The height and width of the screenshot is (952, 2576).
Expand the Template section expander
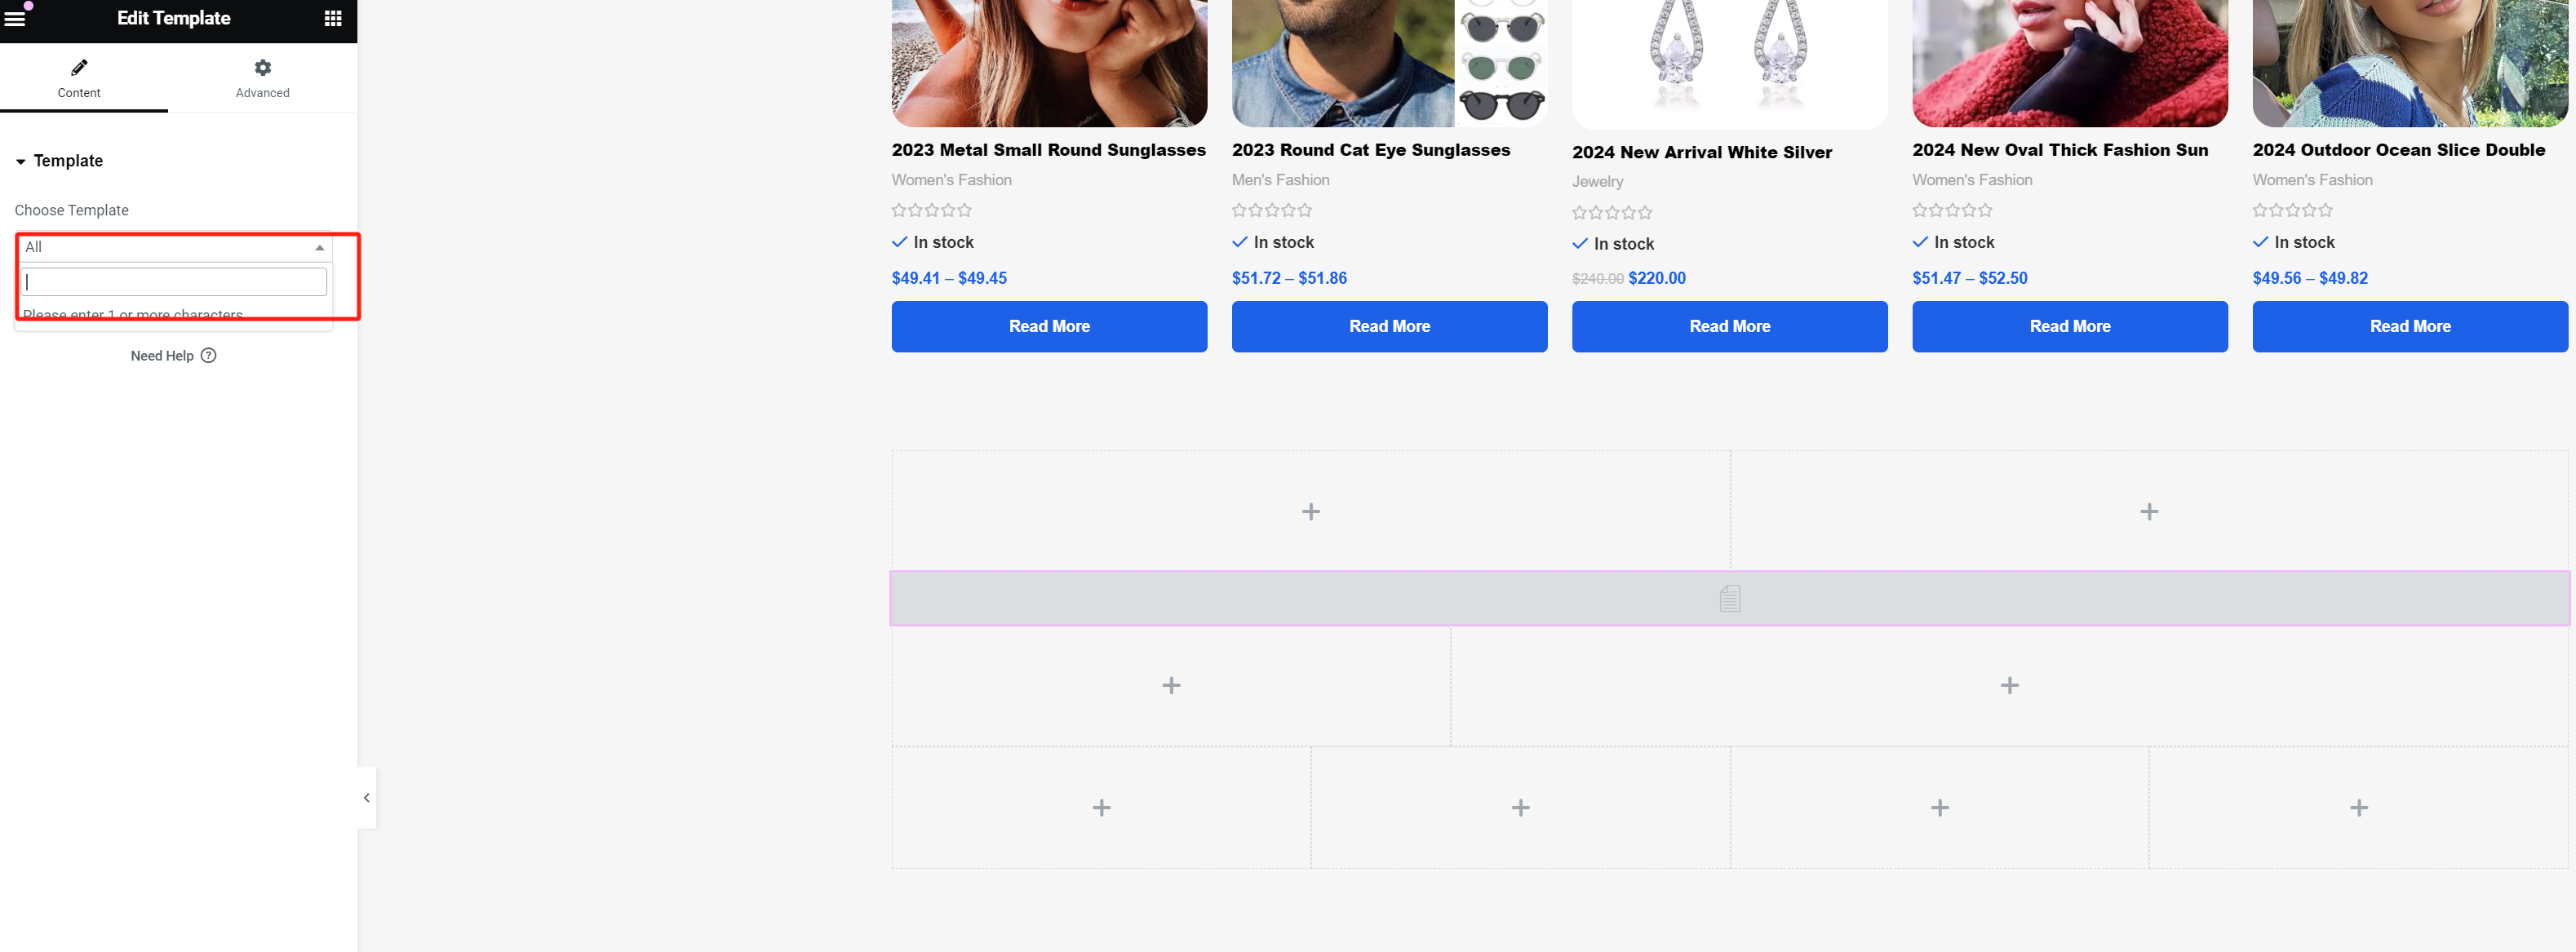[x=21, y=161]
